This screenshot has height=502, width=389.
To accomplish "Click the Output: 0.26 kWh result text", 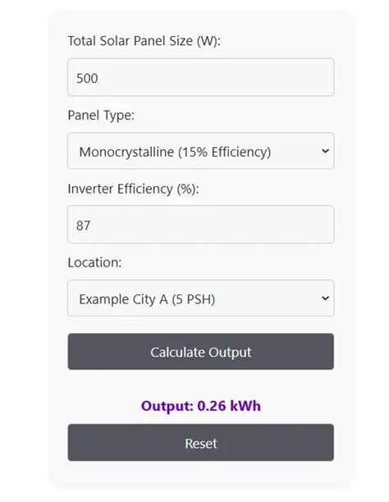I will tap(201, 406).
